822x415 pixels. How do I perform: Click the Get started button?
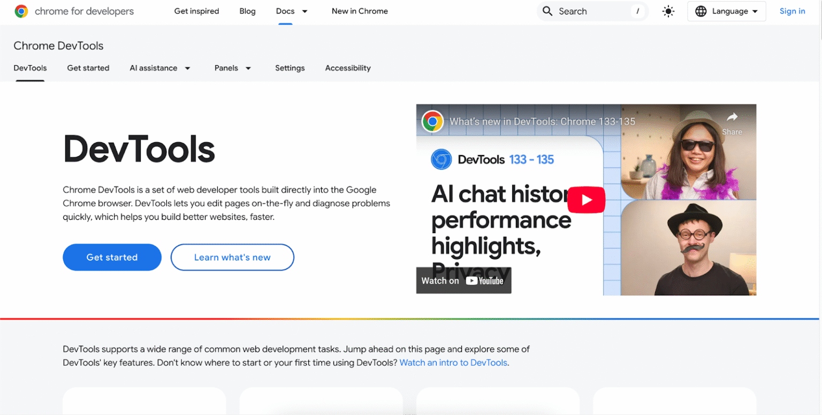tap(112, 257)
